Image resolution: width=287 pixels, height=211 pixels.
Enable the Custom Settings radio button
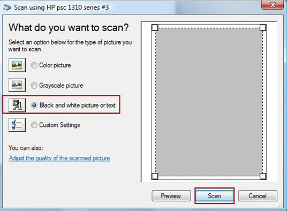pos(34,125)
